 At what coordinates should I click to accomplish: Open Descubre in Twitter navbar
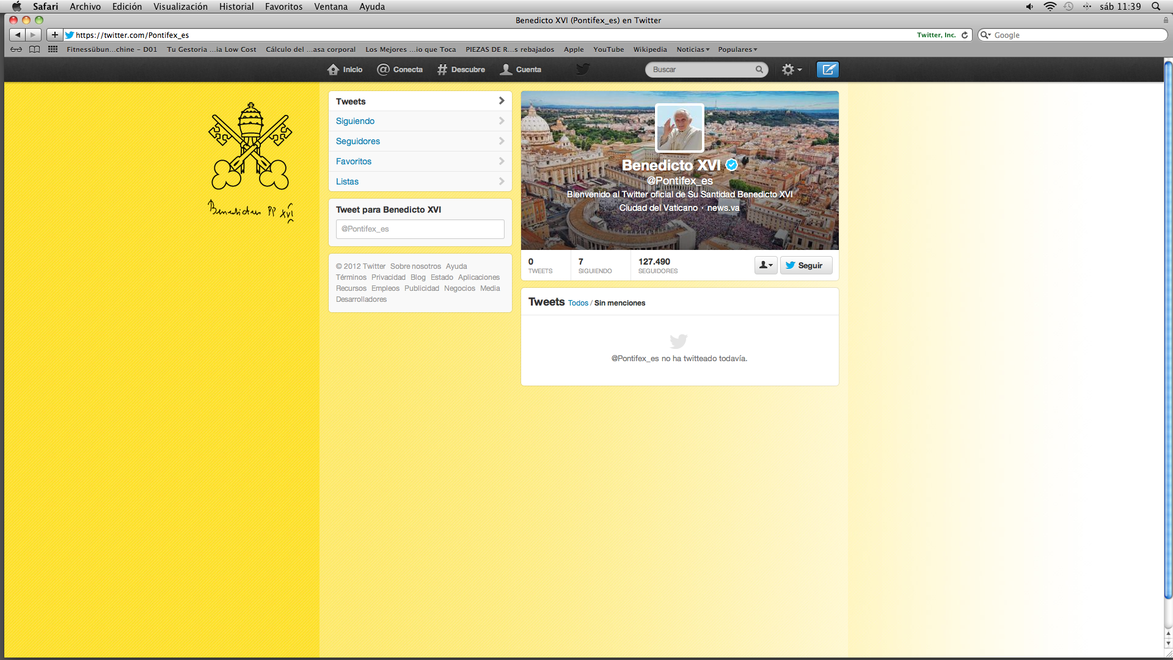pos(461,70)
